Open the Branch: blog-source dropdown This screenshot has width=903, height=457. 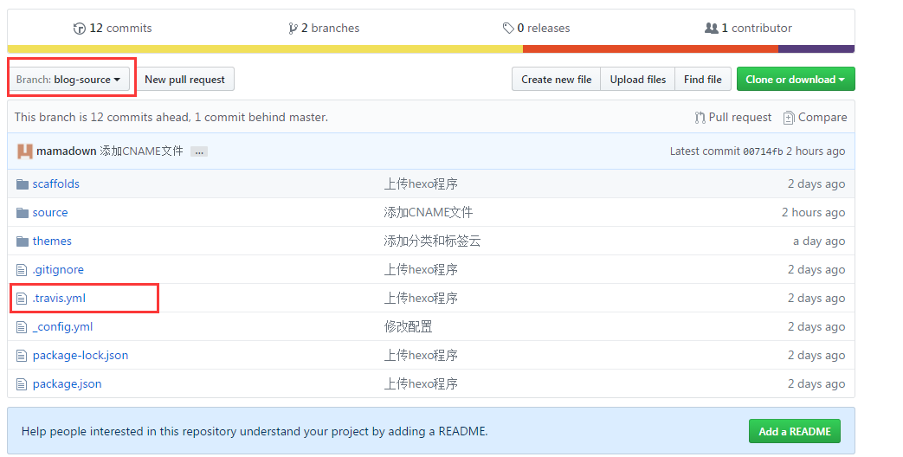coord(68,80)
